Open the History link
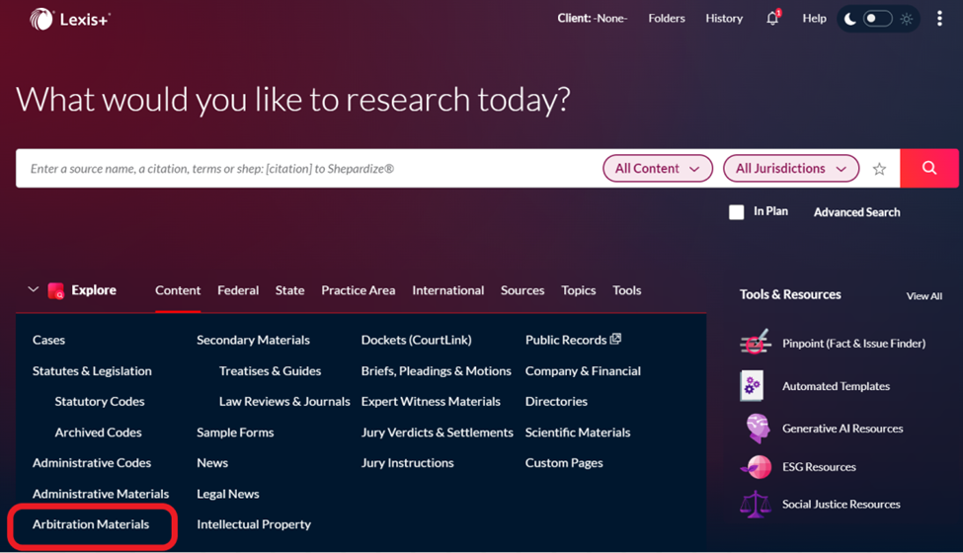The height and width of the screenshot is (553, 963). tap(724, 19)
